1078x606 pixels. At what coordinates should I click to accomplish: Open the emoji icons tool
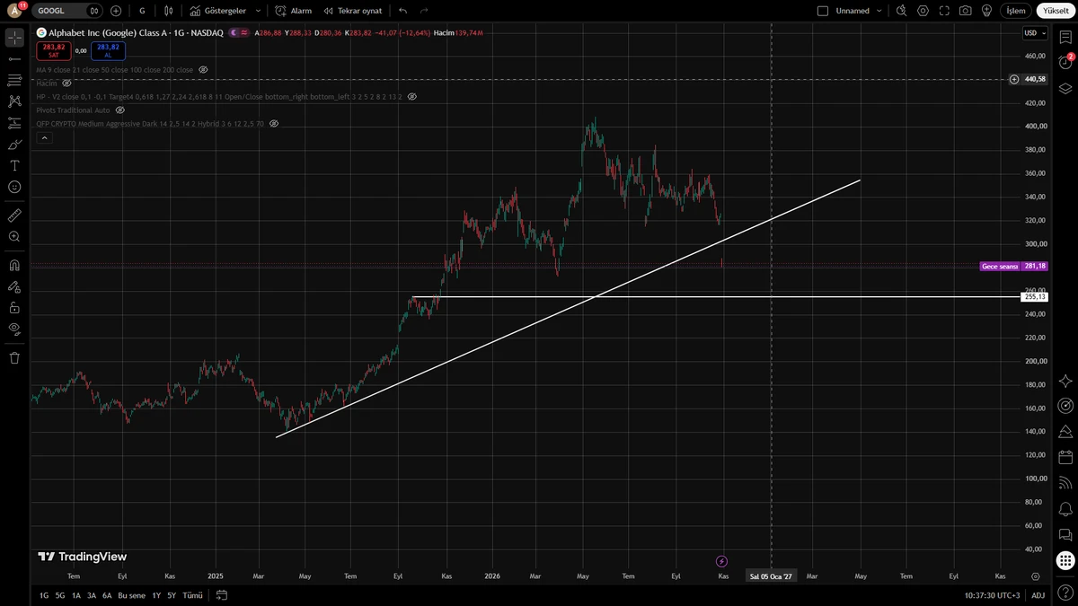click(14, 187)
